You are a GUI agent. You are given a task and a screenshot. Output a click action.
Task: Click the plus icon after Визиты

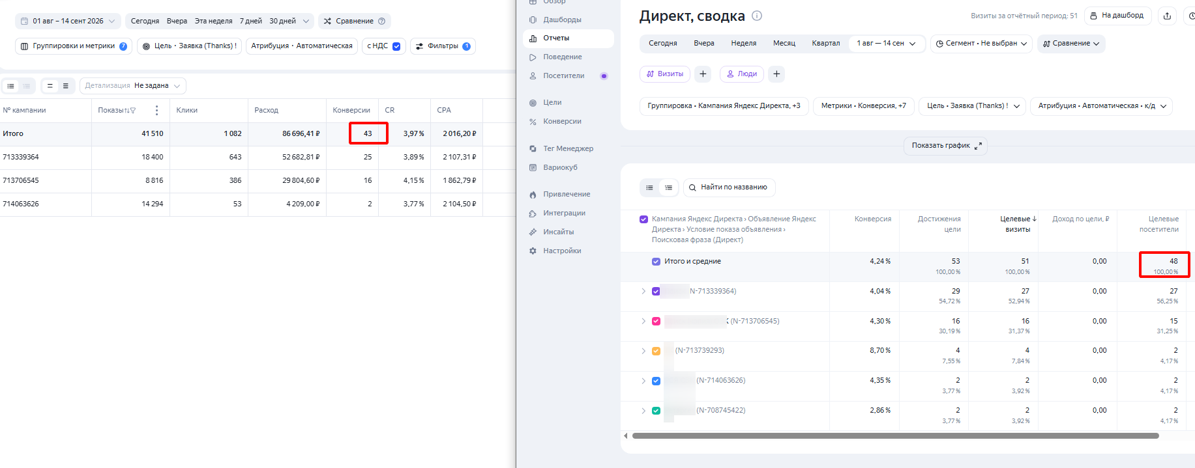coord(703,74)
